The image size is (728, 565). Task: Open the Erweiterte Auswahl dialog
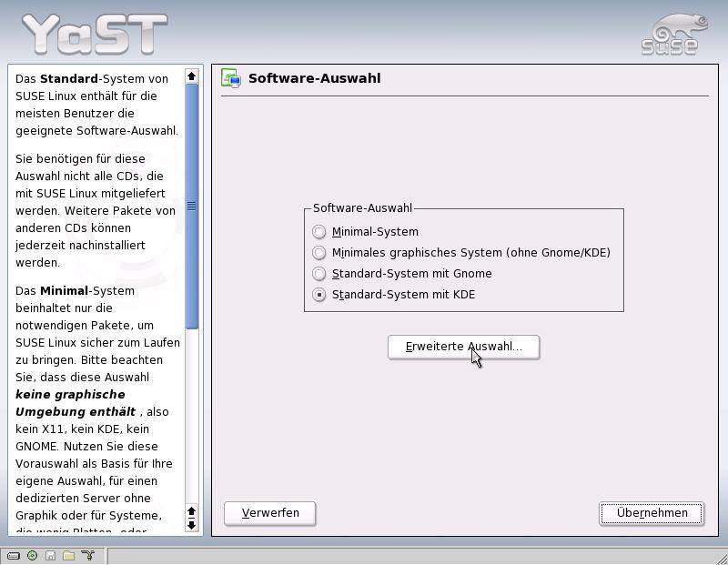(x=463, y=347)
